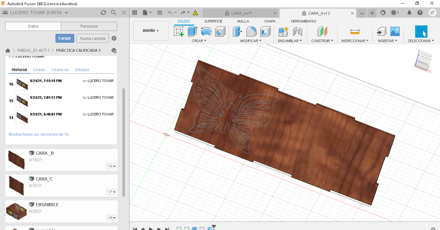Click the Construct plane icon
The width and height of the screenshot is (440, 230).
pyautogui.click(x=322, y=32)
